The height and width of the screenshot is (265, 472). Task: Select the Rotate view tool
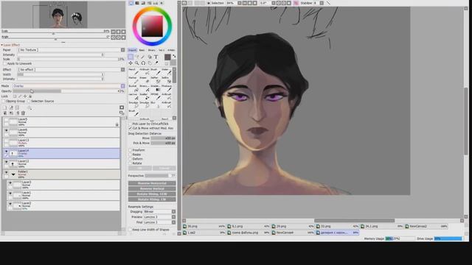pyautogui.click(x=143, y=63)
